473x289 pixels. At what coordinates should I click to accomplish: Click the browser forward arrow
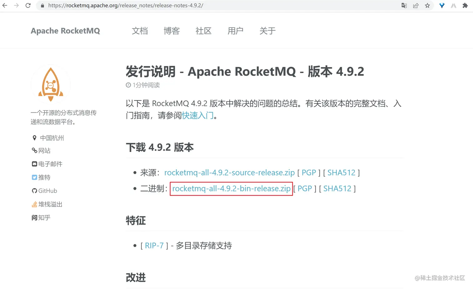(16, 5)
